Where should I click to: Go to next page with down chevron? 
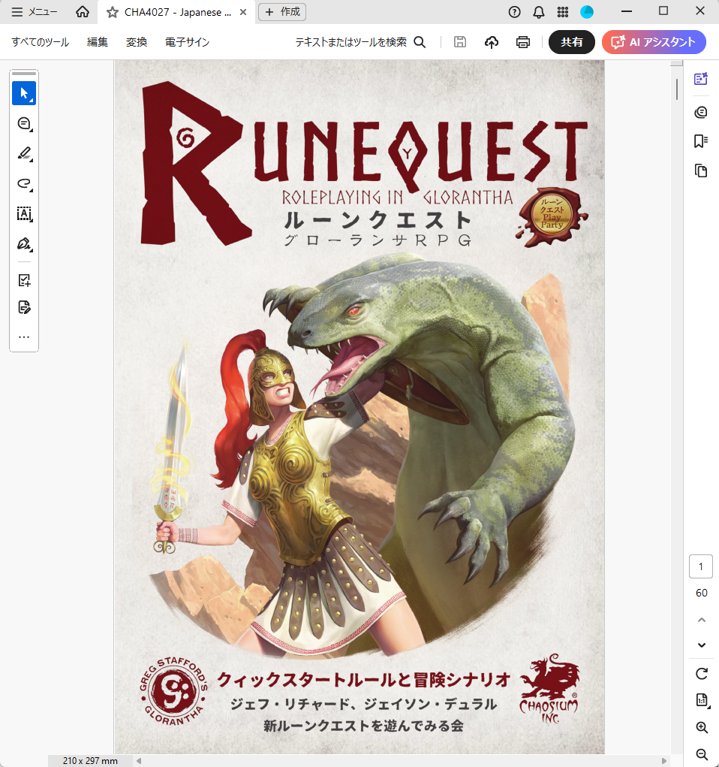(x=702, y=645)
